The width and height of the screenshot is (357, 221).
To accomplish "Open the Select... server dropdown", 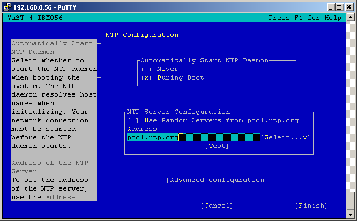I will coord(285,137).
